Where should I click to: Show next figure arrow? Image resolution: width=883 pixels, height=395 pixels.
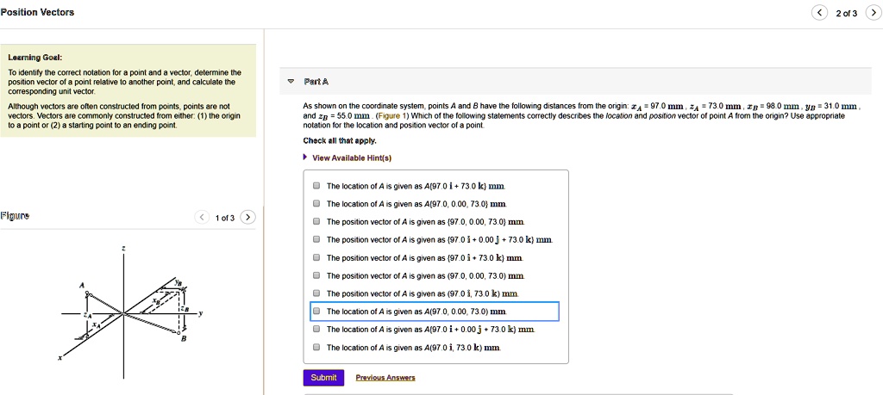247,218
